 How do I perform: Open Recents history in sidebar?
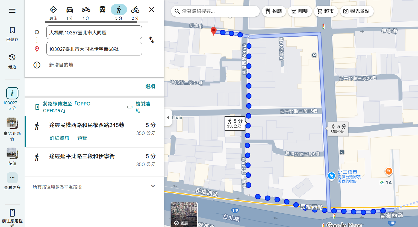12,61
